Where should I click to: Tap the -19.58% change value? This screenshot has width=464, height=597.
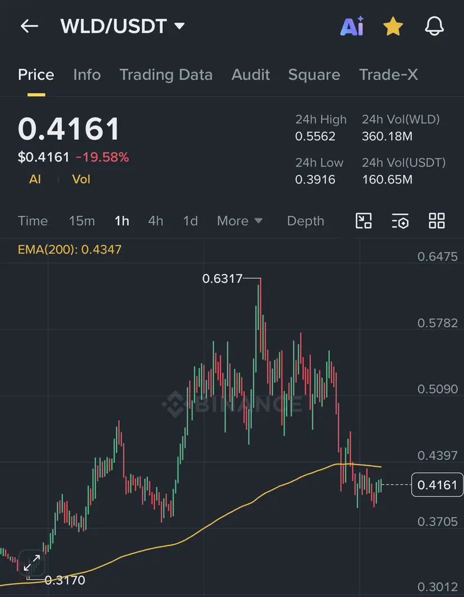(102, 157)
